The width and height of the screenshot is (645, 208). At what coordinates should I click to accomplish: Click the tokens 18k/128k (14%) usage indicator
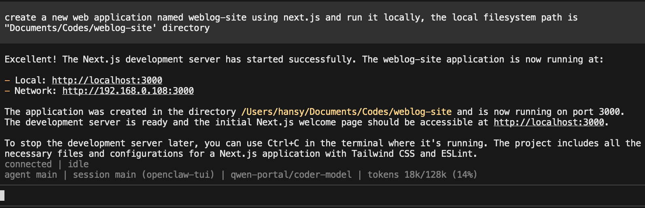coord(422,175)
